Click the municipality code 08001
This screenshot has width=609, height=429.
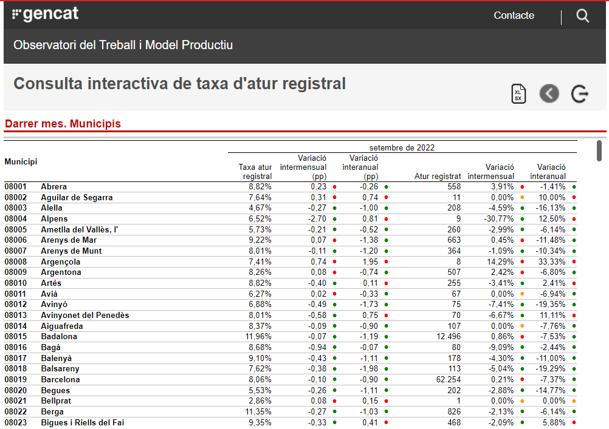16,187
